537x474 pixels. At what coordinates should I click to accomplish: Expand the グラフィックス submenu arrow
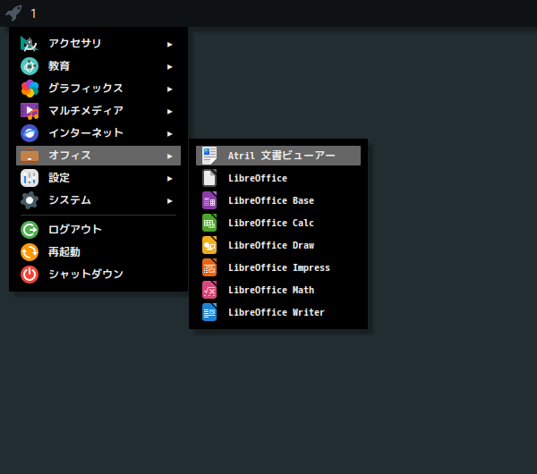tap(169, 89)
